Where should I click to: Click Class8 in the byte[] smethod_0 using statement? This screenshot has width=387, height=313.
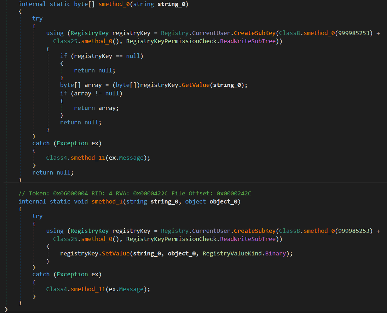289,33
